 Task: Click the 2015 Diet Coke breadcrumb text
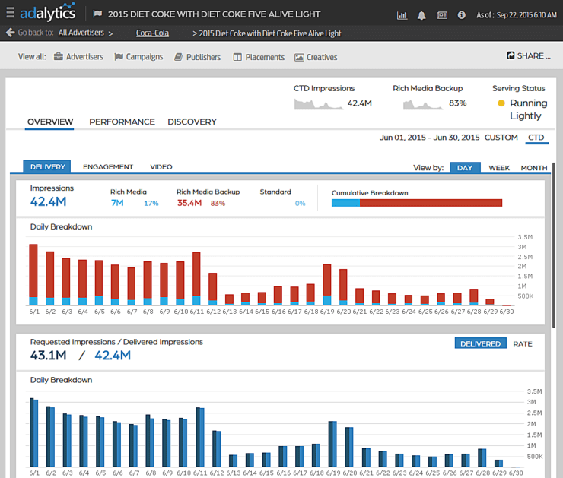tap(270, 33)
